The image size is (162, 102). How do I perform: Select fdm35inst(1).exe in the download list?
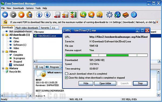click(47, 36)
